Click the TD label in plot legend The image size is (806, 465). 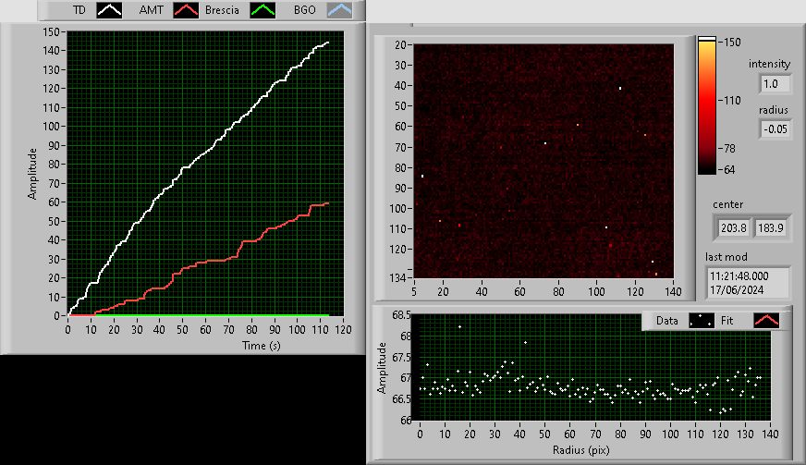point(79,9)
